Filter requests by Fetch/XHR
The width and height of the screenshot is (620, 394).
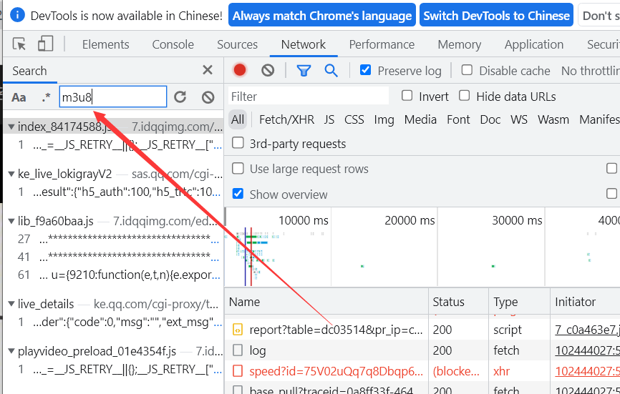click(x=286, y=119)
